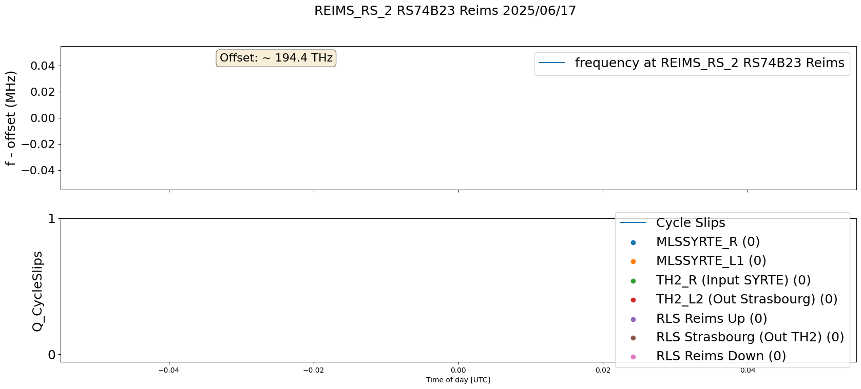Click the brown marker beside RLS Strasbourg
Viewport: 861px width, 389px height.
pyautogui.click(x=633, y=338)
